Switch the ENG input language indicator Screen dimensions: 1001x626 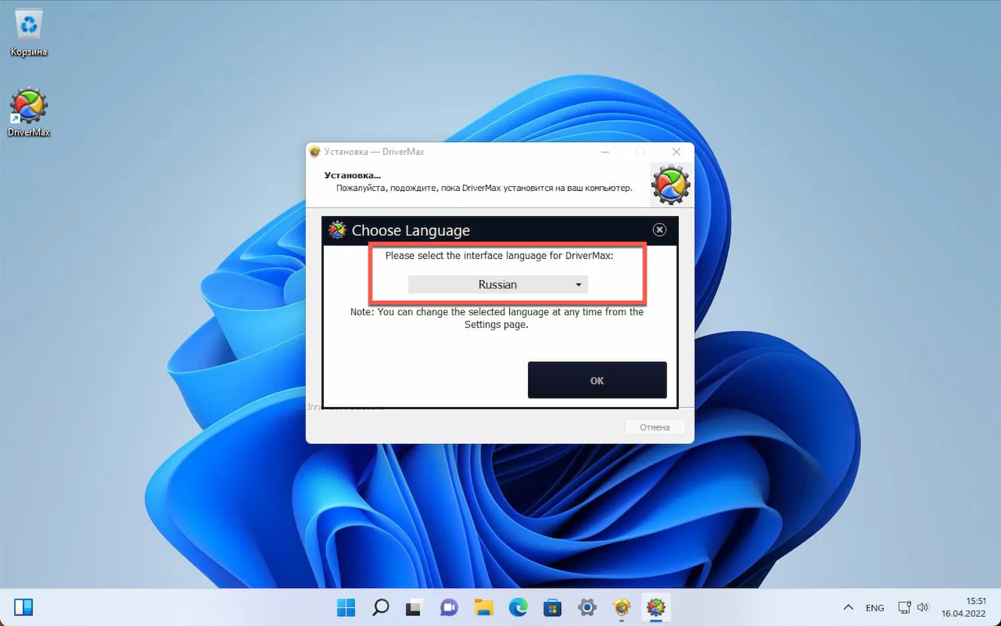coord(875,608)
